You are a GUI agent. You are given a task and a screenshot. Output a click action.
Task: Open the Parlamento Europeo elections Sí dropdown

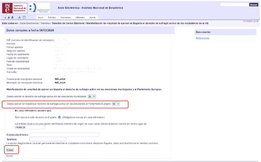pos(116,104)
